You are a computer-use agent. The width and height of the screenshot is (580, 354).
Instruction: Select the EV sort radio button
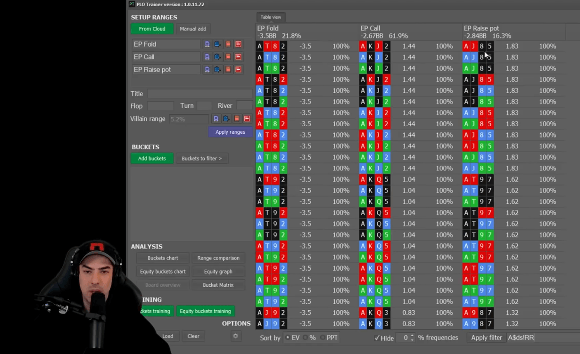(x=288, y=338)
